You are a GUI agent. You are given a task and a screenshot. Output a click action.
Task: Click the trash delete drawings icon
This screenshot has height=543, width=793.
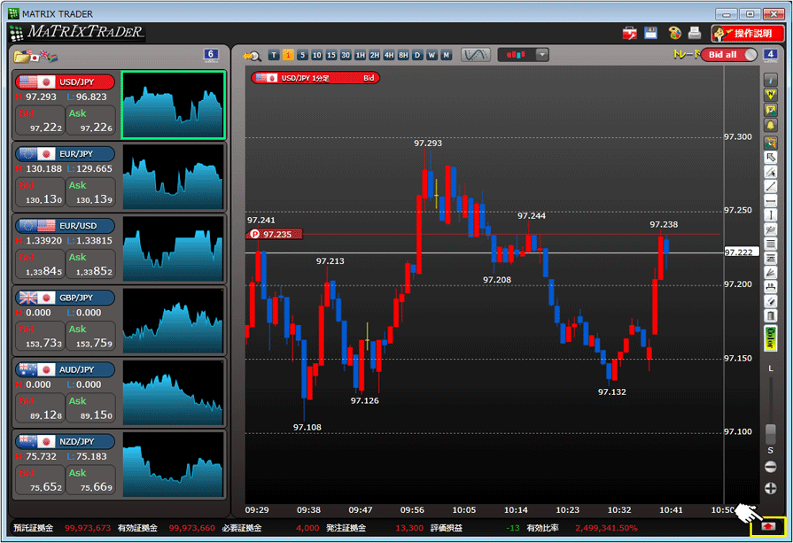(770, 316)
